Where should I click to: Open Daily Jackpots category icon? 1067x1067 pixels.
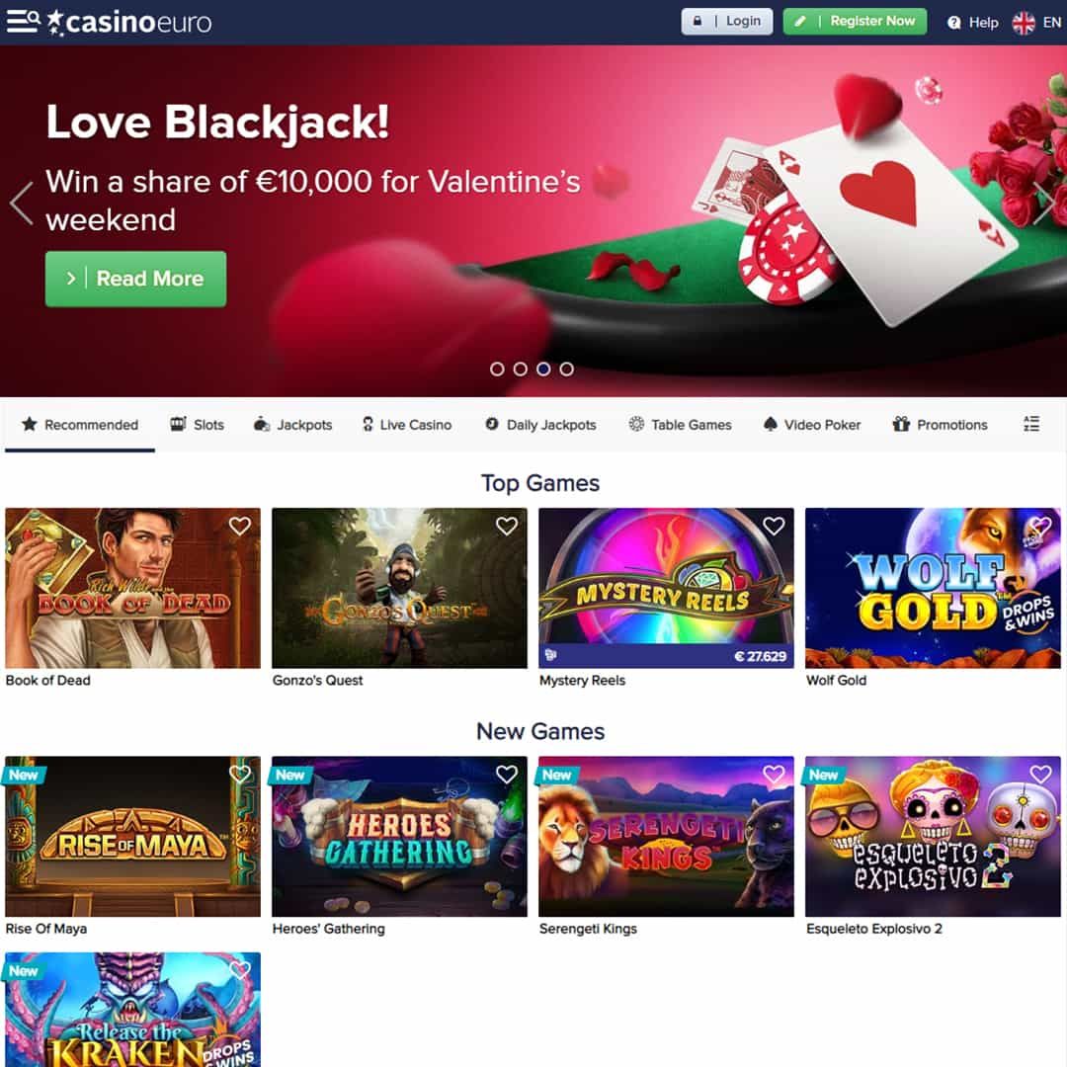[x=491, y=424]
